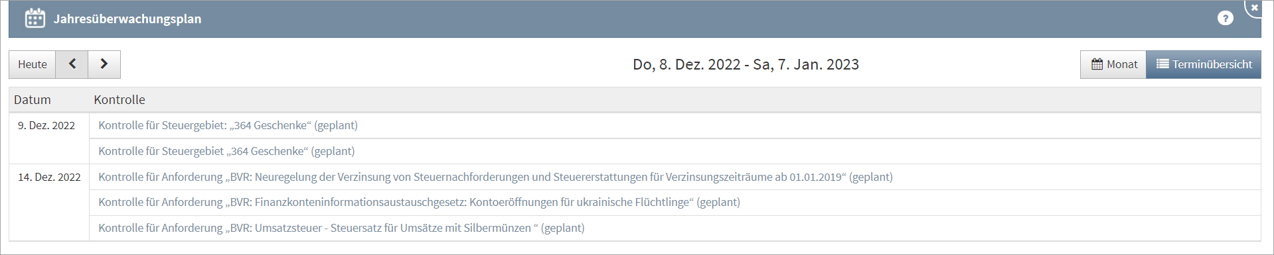Viewport: 1274px width, 255px height.
Task: Click the calendar icon next to Jahresüberwachungsplan
Action: [x=35, y=19]
